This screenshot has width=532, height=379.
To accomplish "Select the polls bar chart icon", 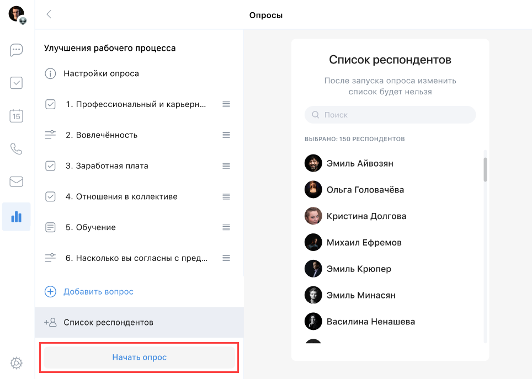I will [17, 216].
